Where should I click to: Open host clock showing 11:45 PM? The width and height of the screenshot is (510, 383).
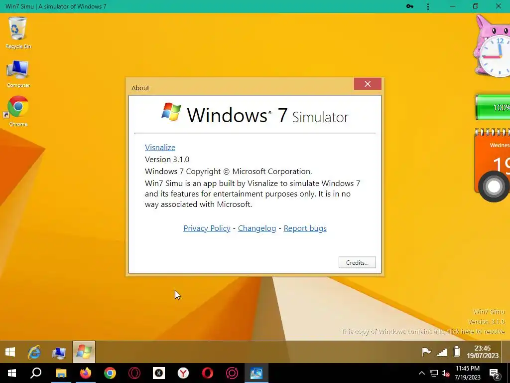468,373
